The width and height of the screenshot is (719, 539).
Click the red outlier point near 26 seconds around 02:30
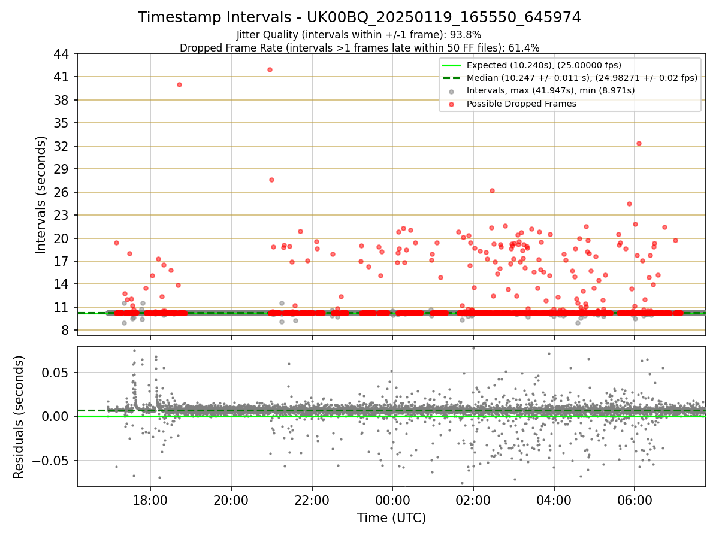point(492,190)
